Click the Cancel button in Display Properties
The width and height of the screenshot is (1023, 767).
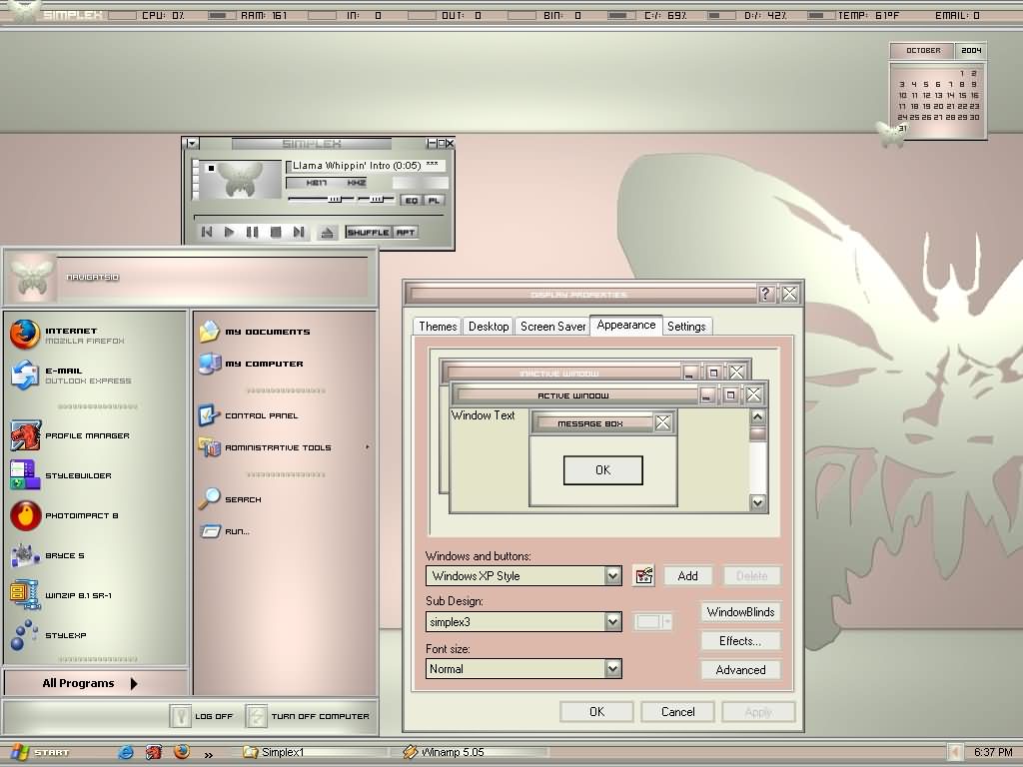[678, 711]
